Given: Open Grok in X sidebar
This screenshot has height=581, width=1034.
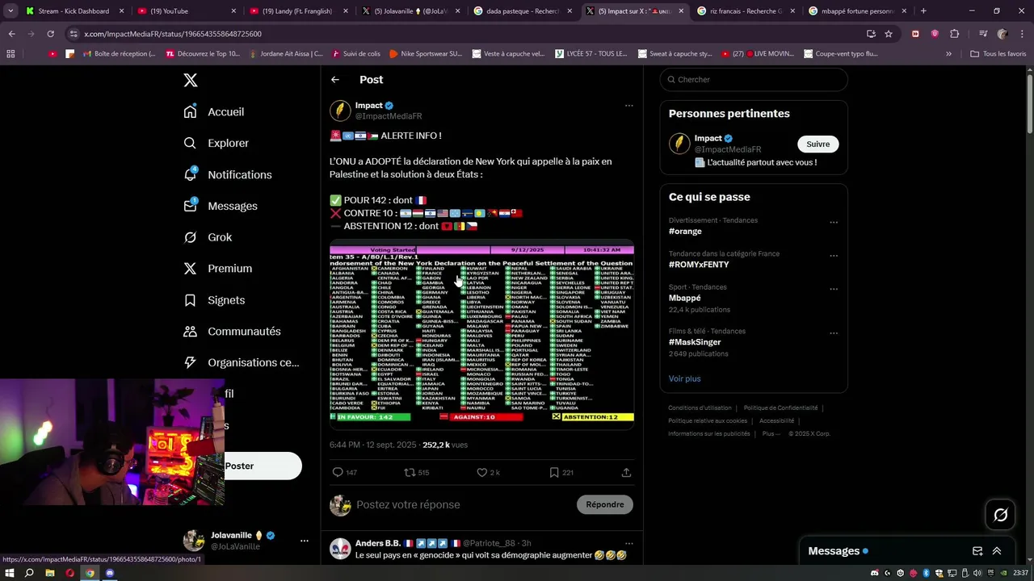Looking at the screenshot, I should tap(208, 237).
